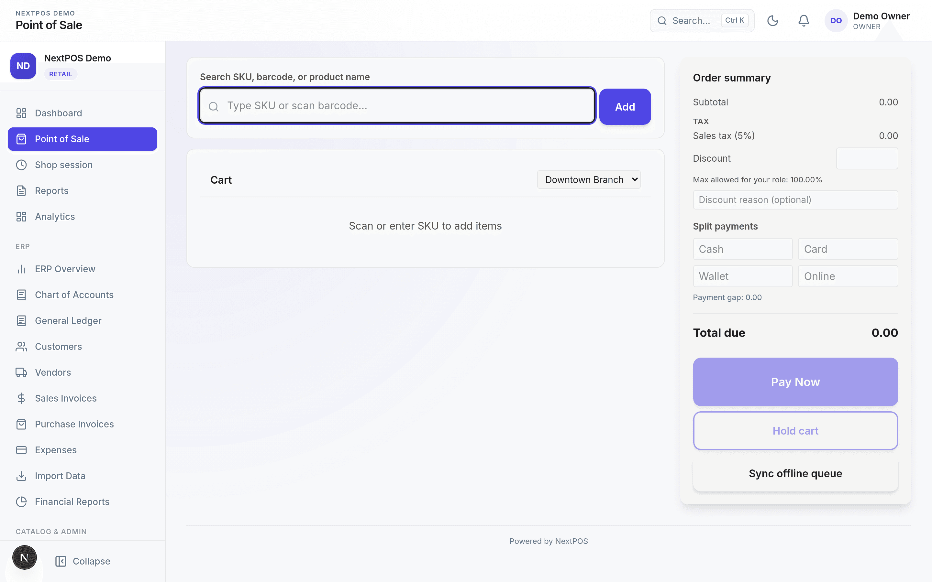
Task: Click the Total due amount 0.00
Action: click(885, 333)
